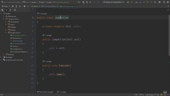Screen dimensions: 170x96
Task: Click the _Project breadcrumb in navigation bar
Action: (x=41, y=2)
